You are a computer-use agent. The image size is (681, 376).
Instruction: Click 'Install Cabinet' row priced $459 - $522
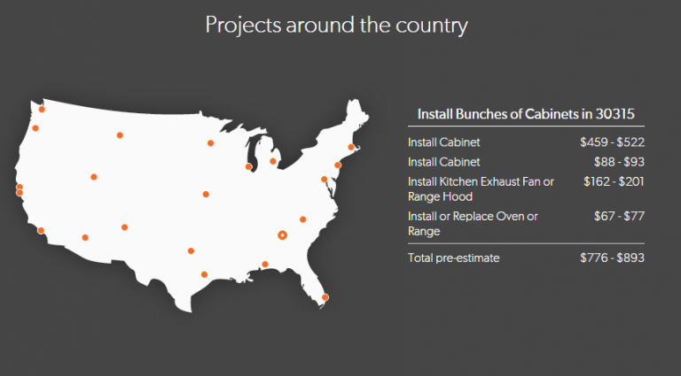[x=526, y=142]
